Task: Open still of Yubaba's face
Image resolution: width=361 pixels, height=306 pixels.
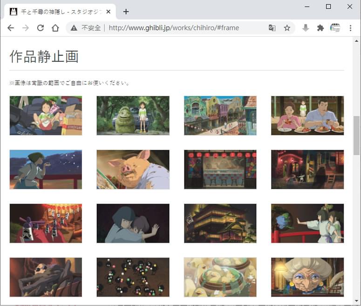Action: 307,277
